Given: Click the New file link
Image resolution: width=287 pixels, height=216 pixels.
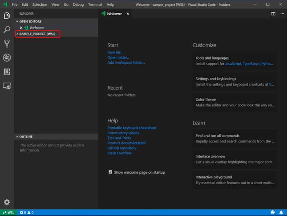Looking at the screenshot, I should [114, 53].
